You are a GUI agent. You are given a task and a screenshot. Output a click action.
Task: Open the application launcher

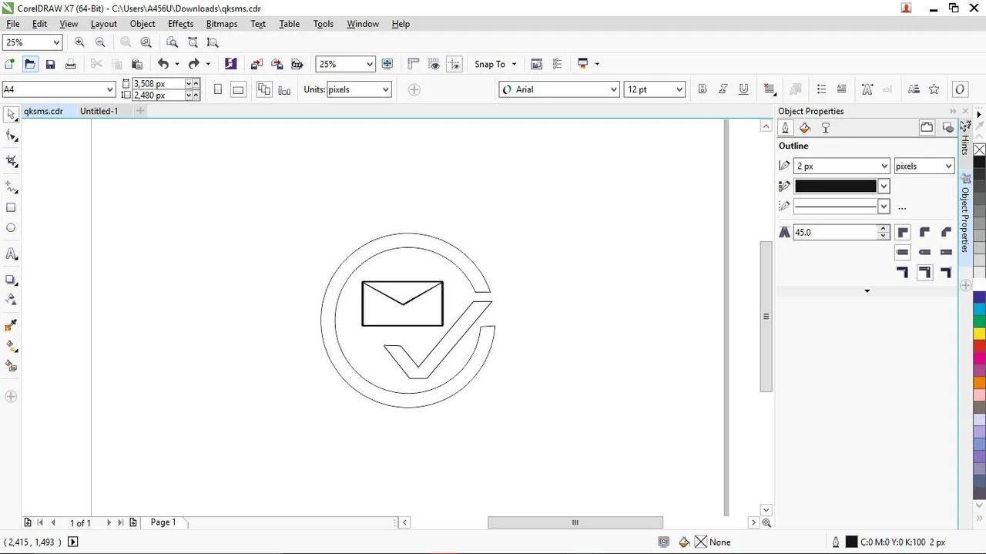pos(583,64)
